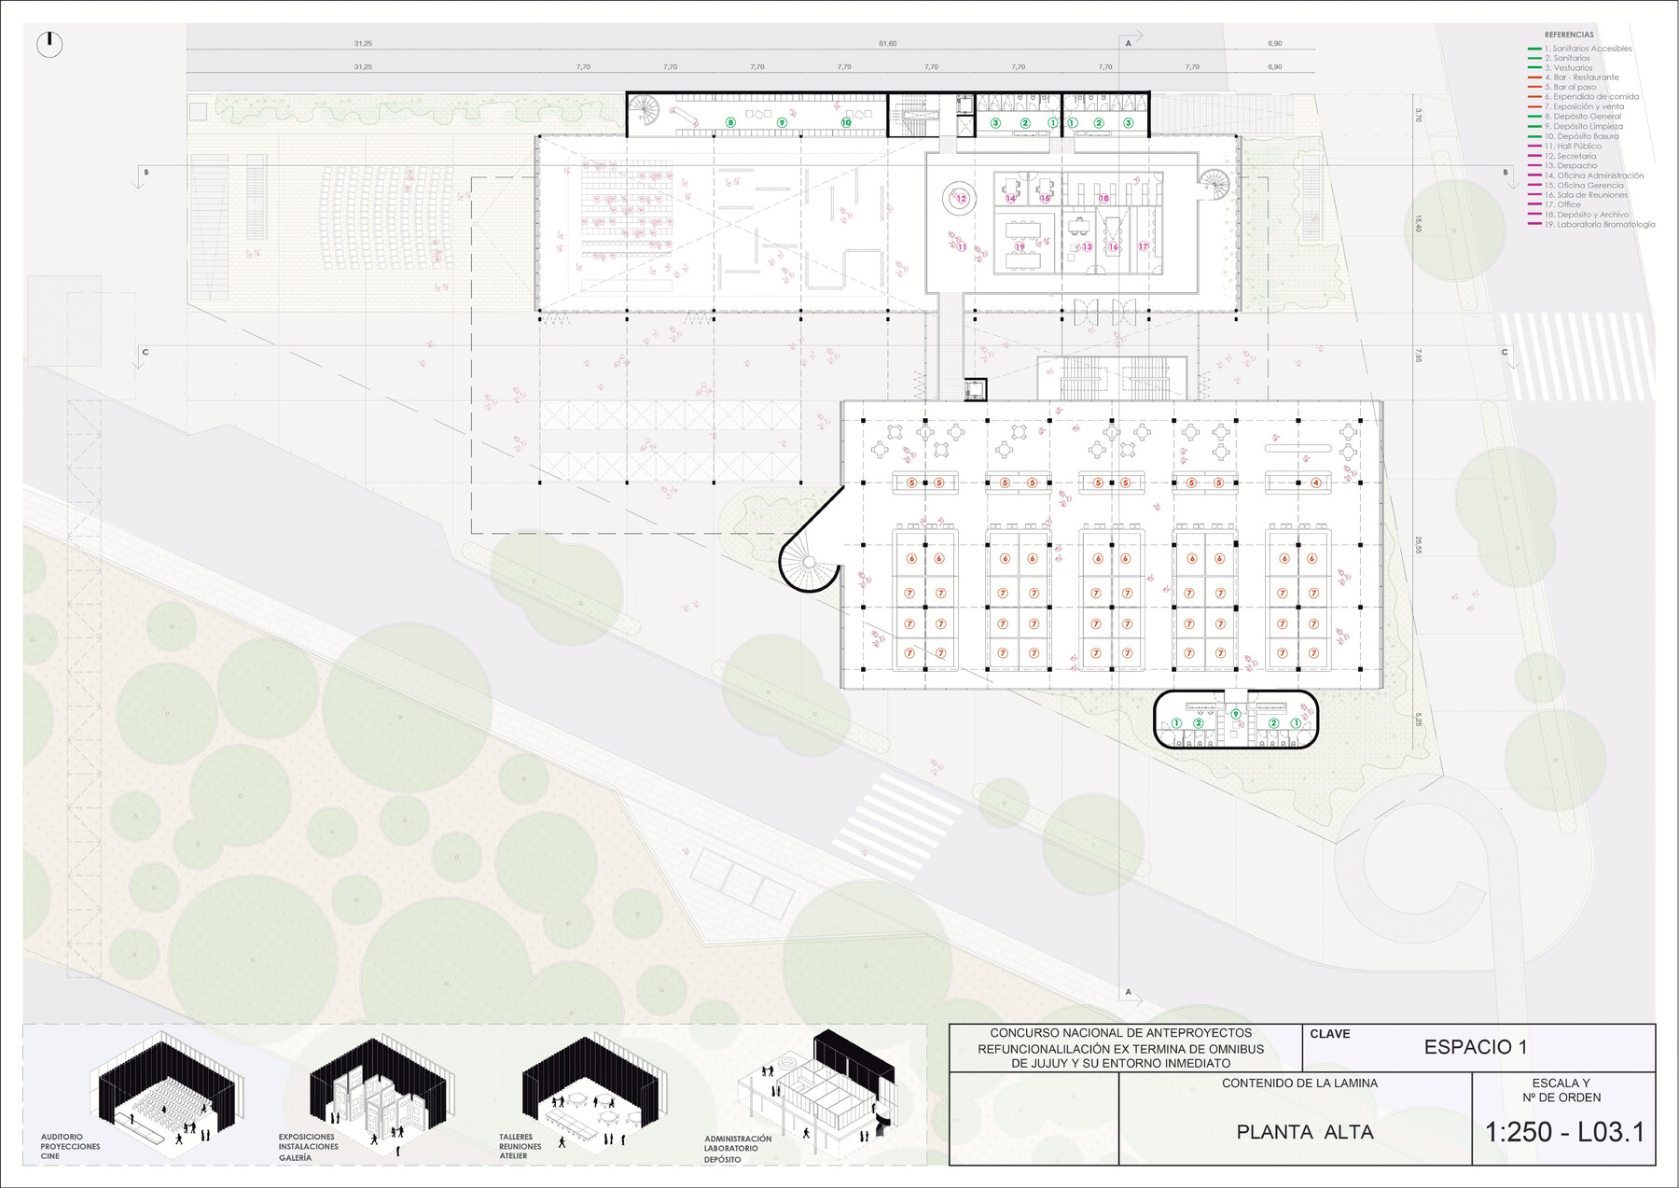The width and height of the screenshot is (1679, 1188).
Task: Select legend entry '7. Exposición y venta'
Action: click(x=1584, y=106)
